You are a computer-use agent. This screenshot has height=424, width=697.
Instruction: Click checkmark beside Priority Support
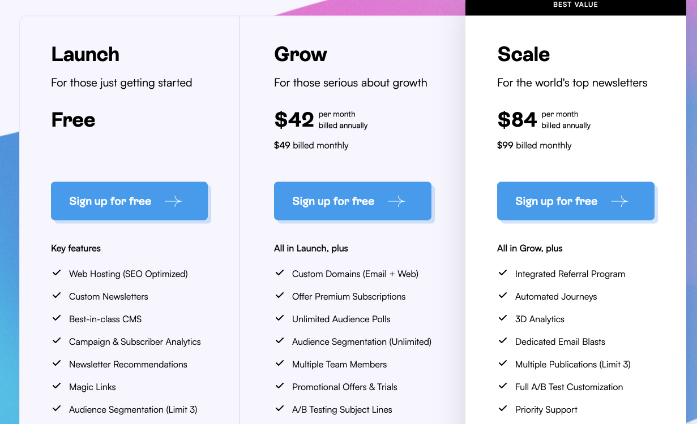point(503,409)
